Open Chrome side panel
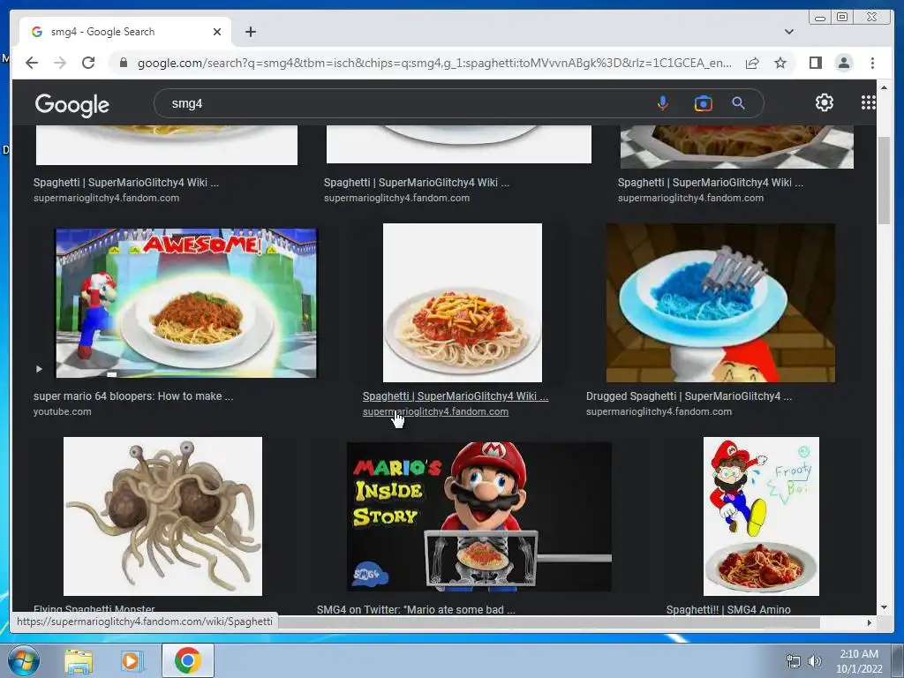Screen dimensions: 904x678 pos(815,63)
